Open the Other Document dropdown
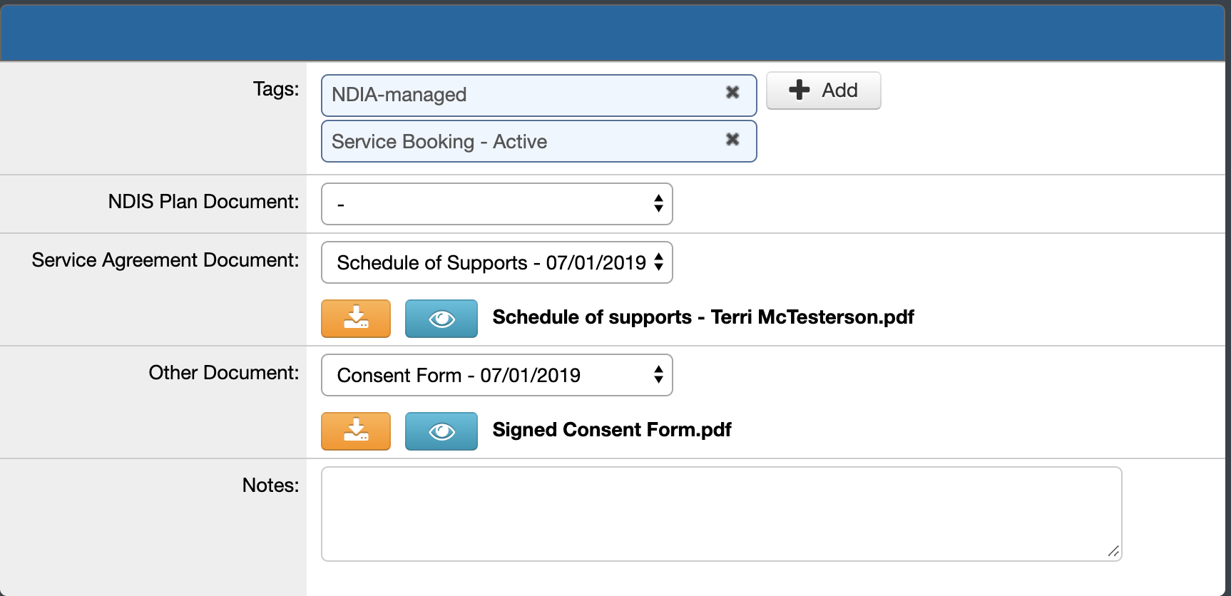This screenshot has width=1231, height=596. pos(497,375)
